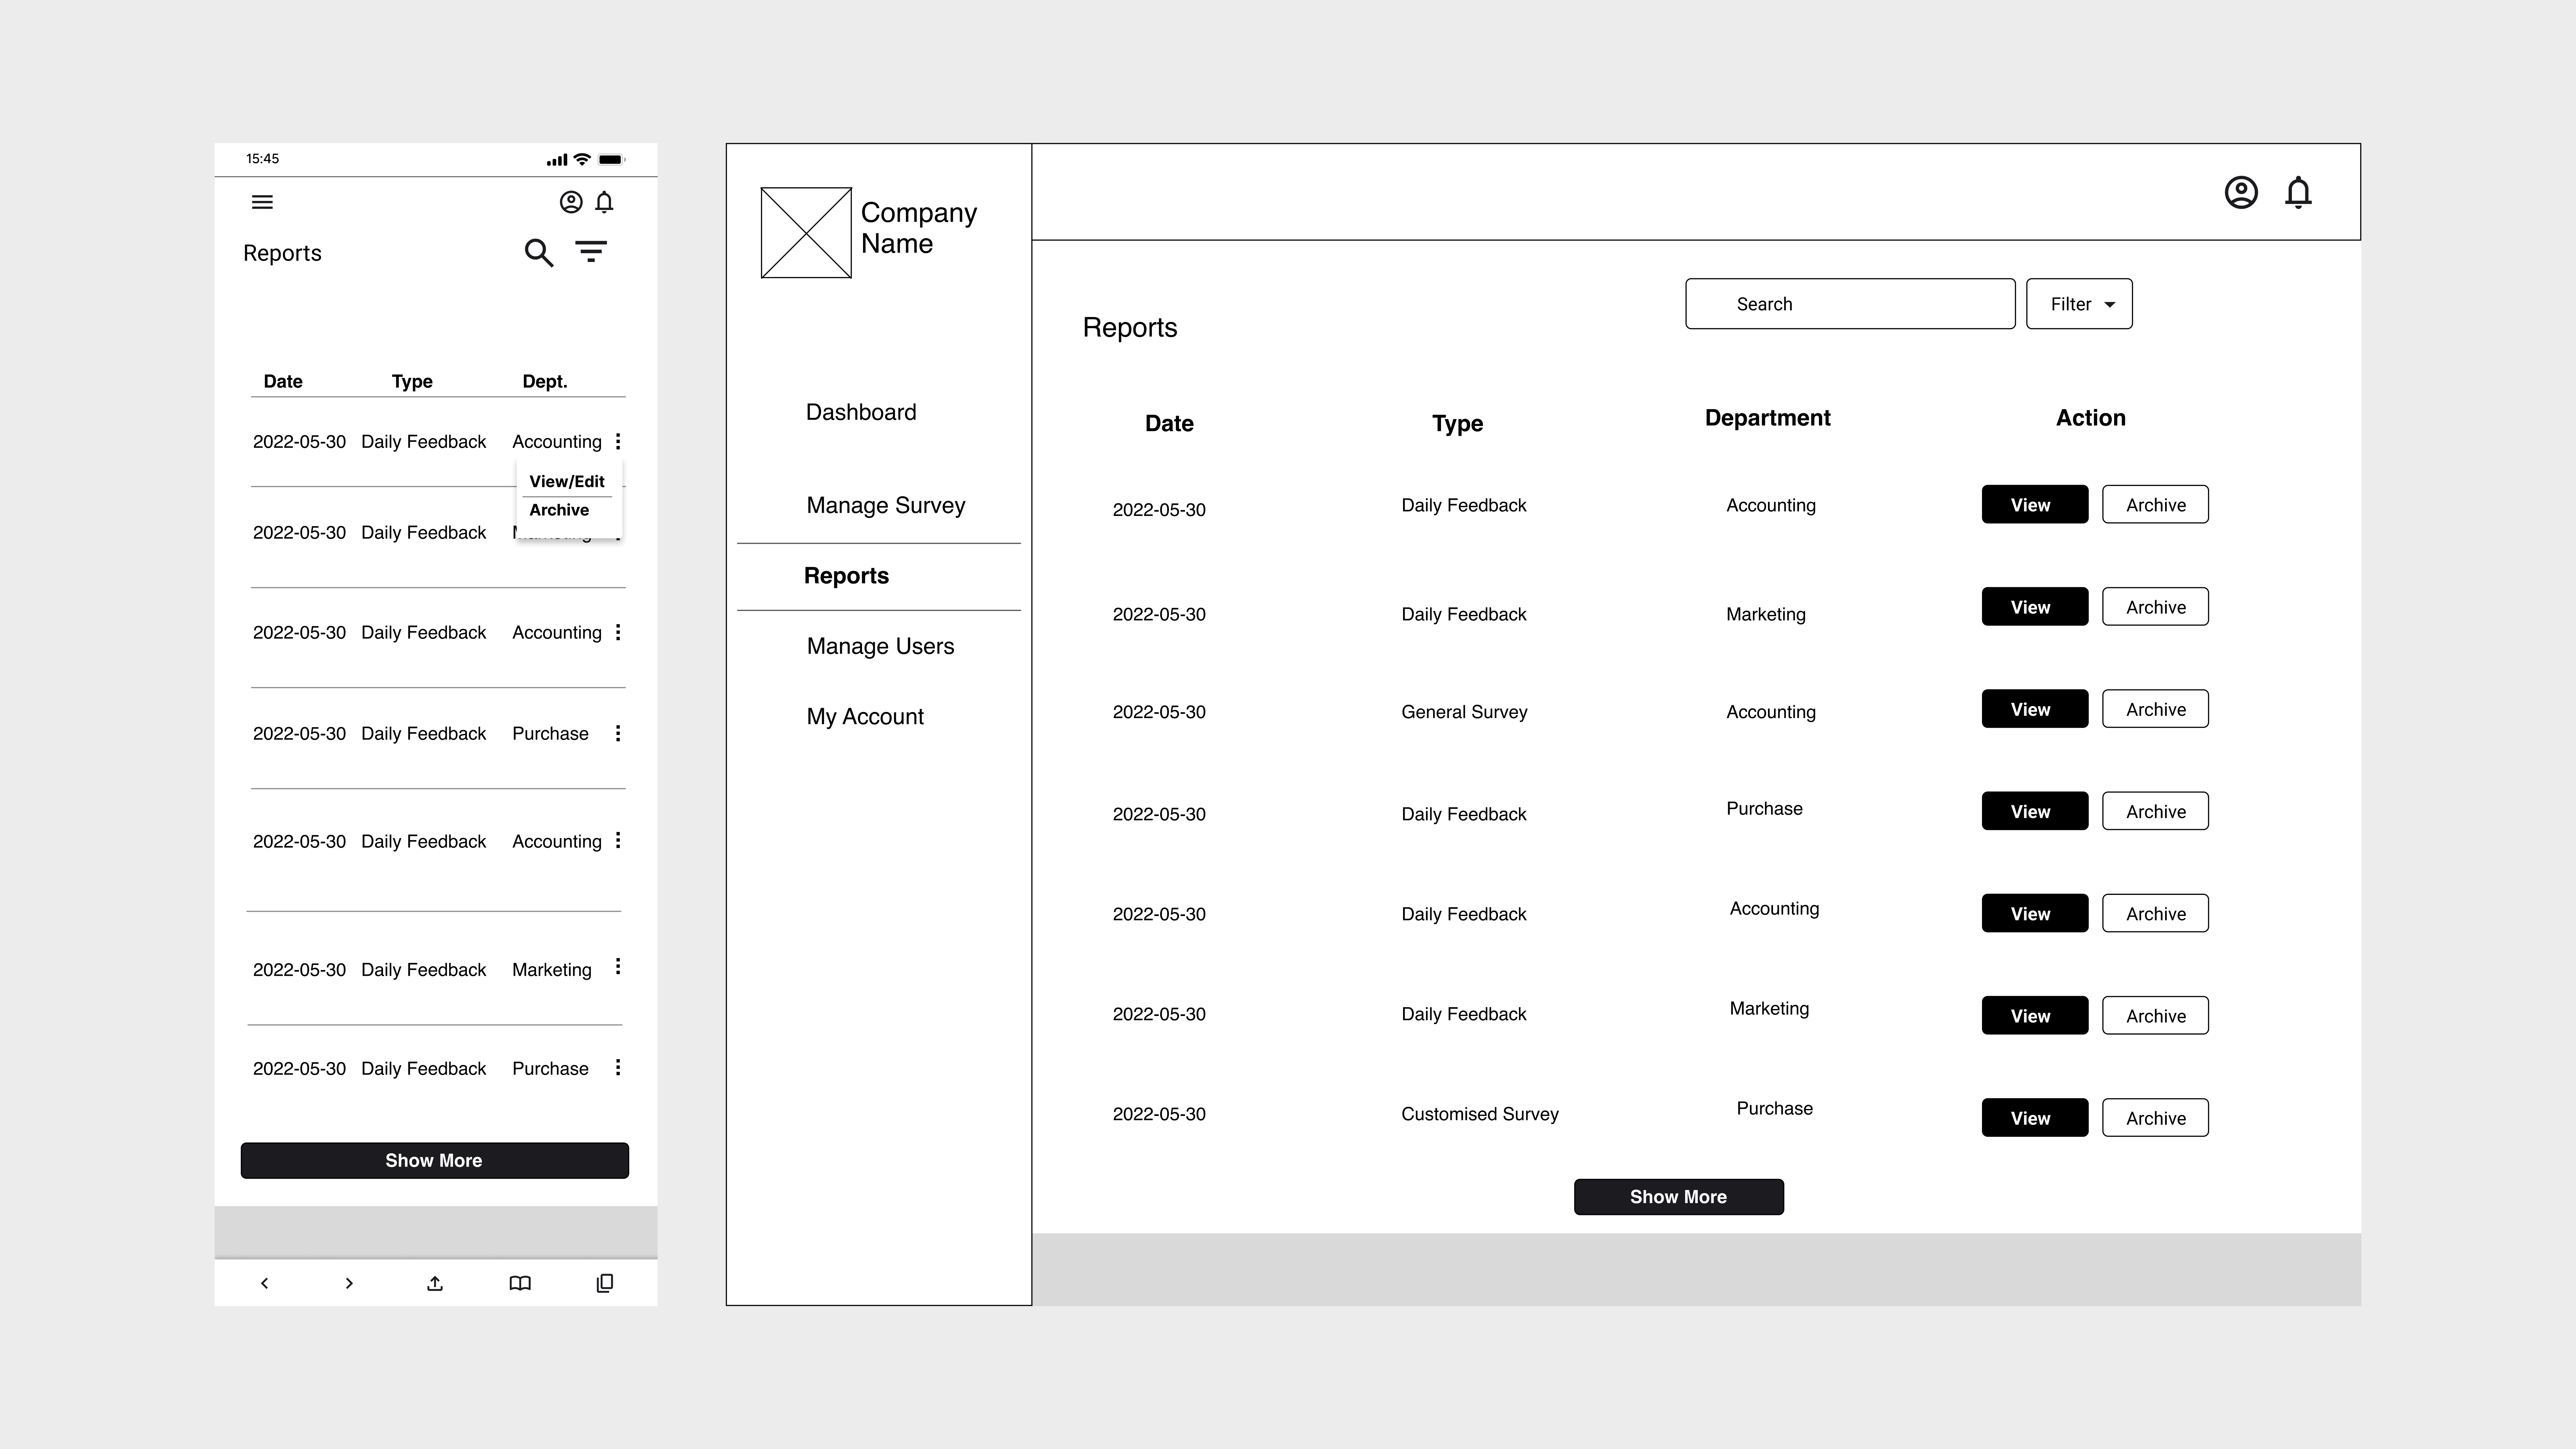Tap the mobile search magnifier icon
The height and width of the screenshot is (1449, 2576).
coord(539,253)
